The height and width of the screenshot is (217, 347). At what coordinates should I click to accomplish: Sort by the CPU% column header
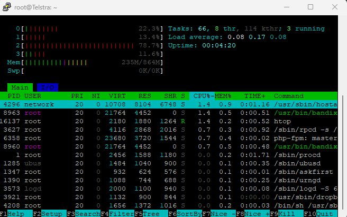(x=201, y=96)
